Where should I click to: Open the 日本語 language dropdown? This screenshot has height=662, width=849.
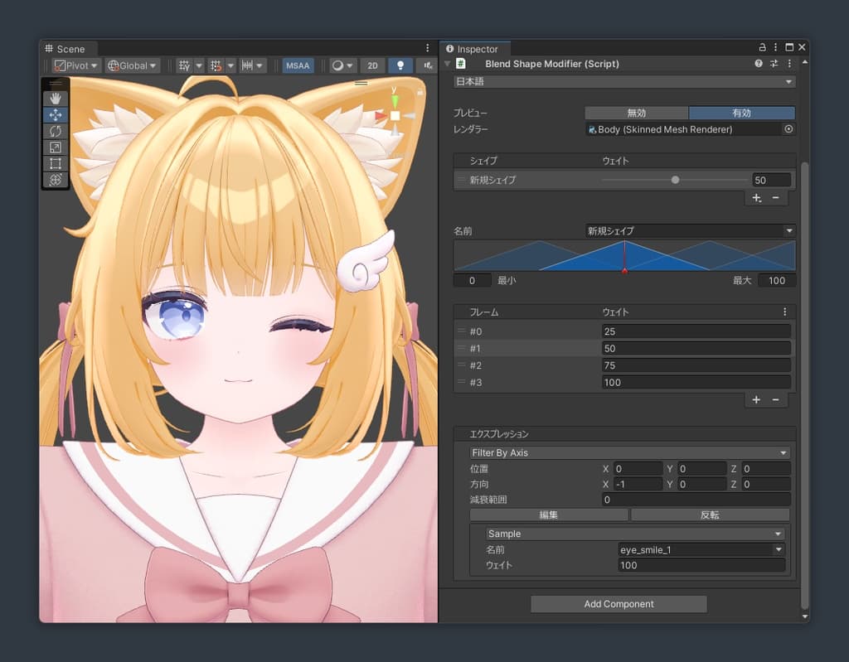tap(624, 82)
